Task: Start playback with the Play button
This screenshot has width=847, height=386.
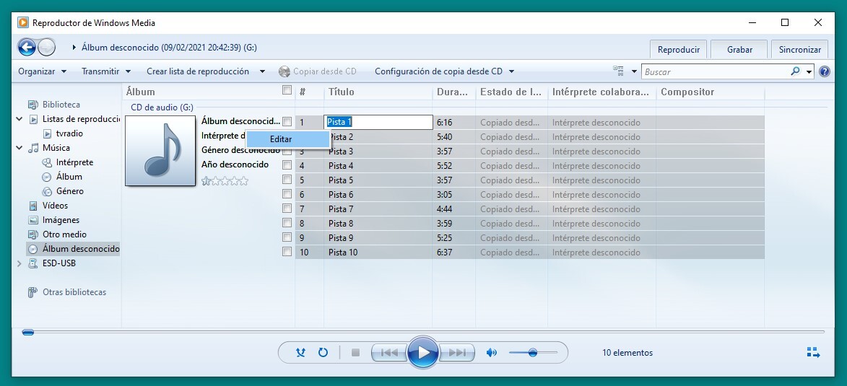Action: click(423, 353)
